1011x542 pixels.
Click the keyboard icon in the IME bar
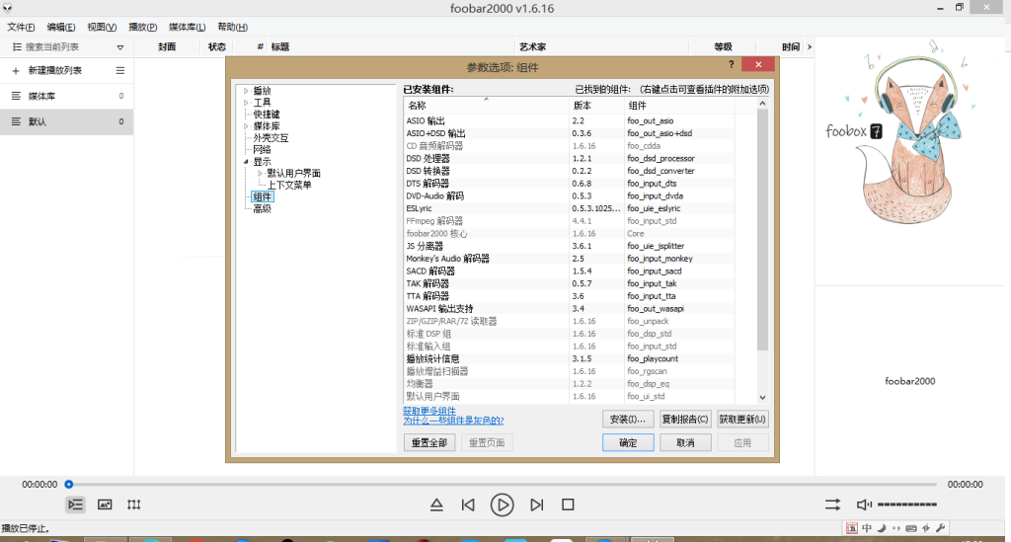pos(911,528)
